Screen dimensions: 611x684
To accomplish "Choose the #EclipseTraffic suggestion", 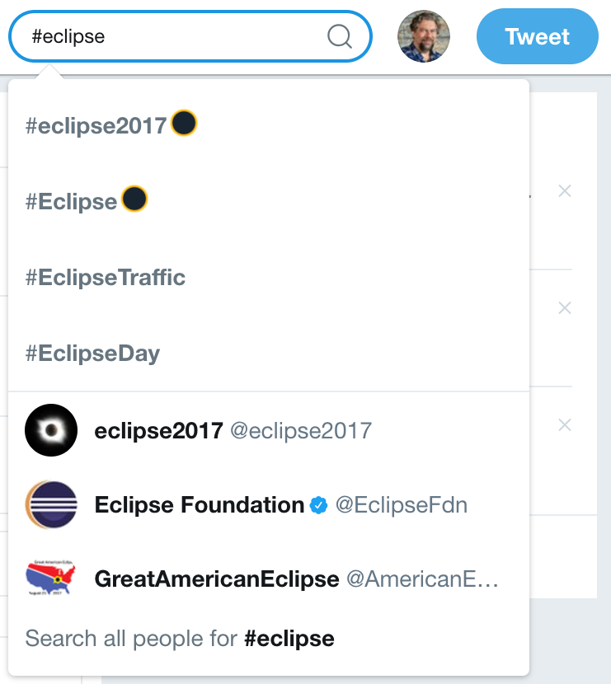I will tap(106, 278).
